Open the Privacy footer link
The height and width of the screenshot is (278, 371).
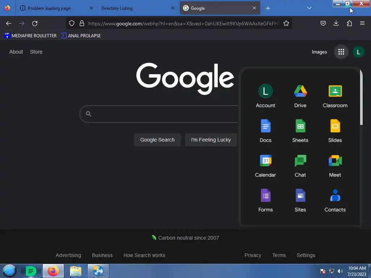tap(253, 255)
